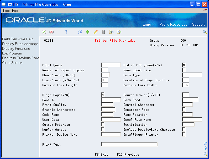The width and height of the screenshot is (209, 159).
Task: Open the Tools menu
Action: coord(6,11)
